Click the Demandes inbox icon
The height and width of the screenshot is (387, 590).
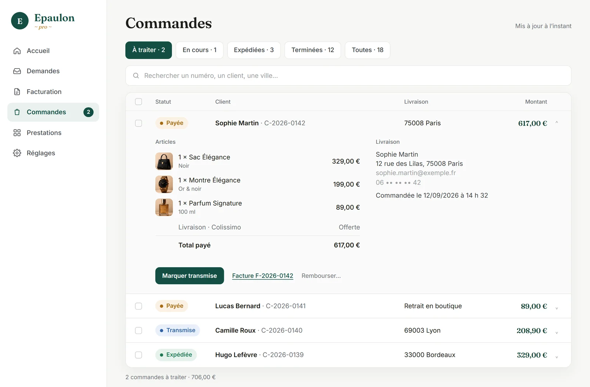[x=17, y=71]
